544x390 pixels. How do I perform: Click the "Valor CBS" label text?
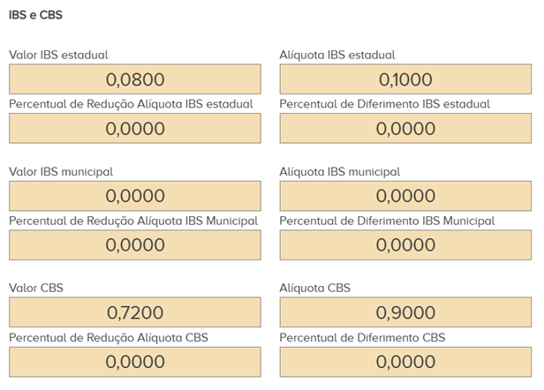(x=36, y=288)
